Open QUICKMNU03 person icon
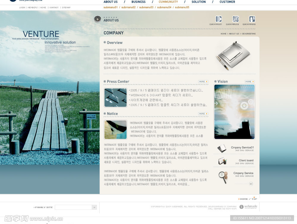 252,19
